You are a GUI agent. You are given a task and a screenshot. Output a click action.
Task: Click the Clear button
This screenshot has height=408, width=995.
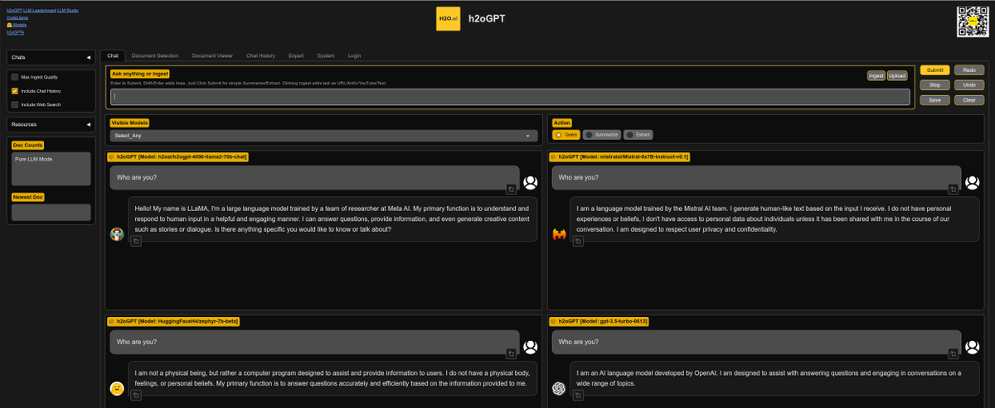968,99
